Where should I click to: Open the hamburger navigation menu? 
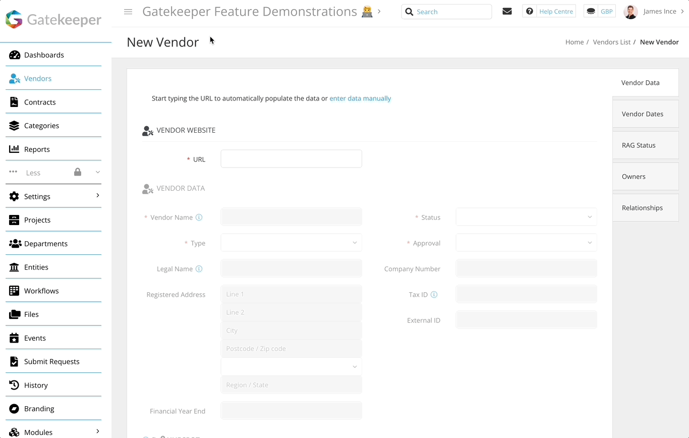[128, 12]
